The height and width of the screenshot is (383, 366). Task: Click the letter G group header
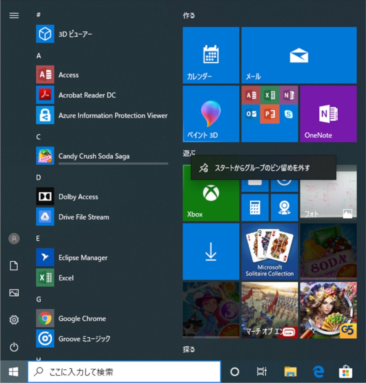tap(39, 299)
